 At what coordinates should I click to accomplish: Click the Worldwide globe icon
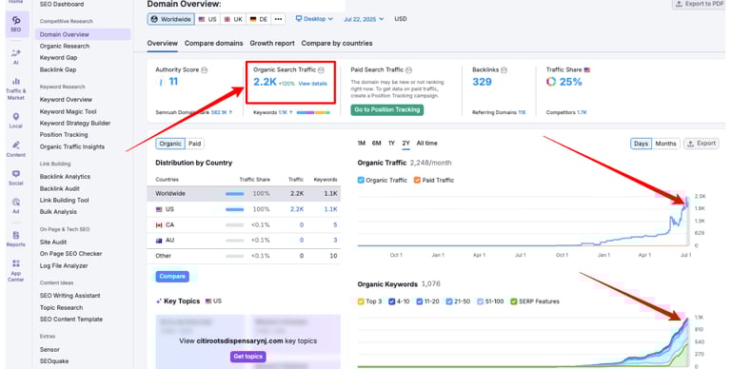(x=154, y=19)
